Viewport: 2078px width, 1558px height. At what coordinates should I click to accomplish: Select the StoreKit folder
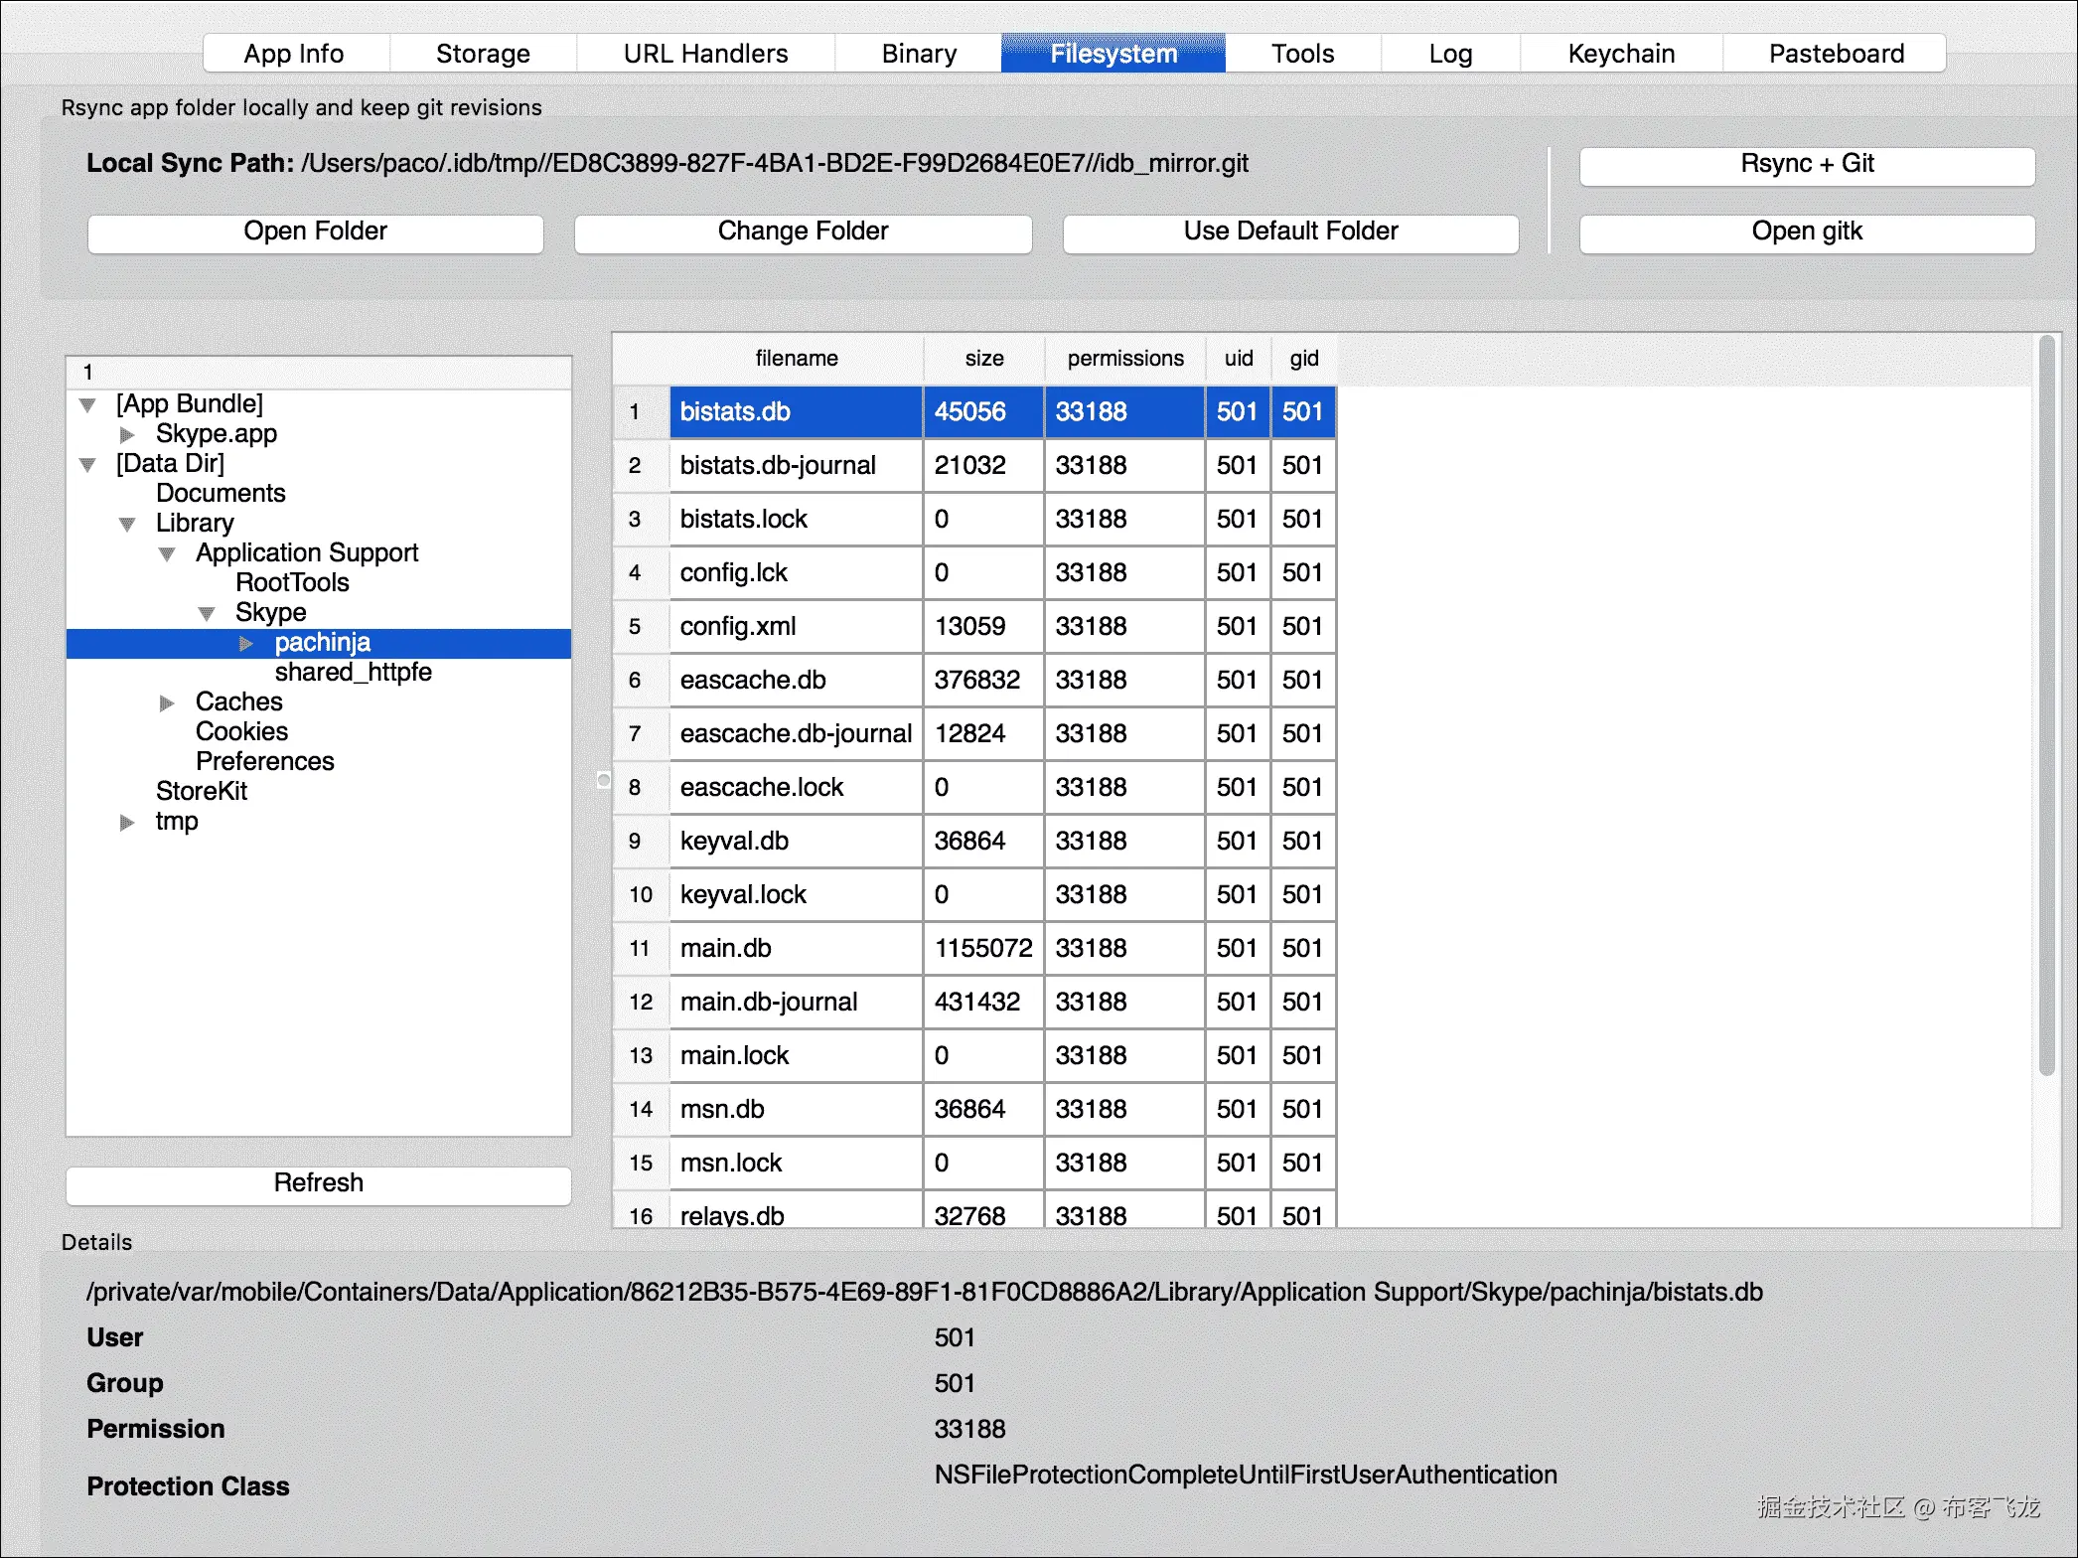click(x=202, y=792)
